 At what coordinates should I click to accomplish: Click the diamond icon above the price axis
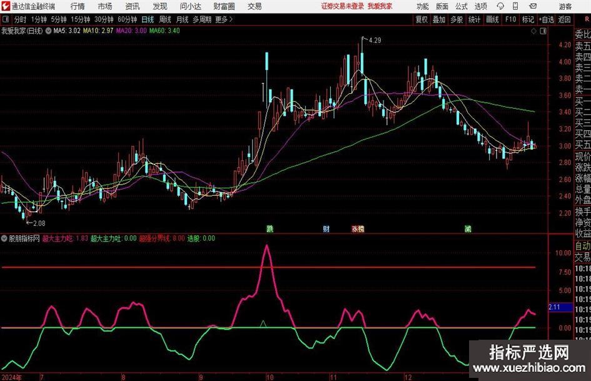click(x=533, y=31)
